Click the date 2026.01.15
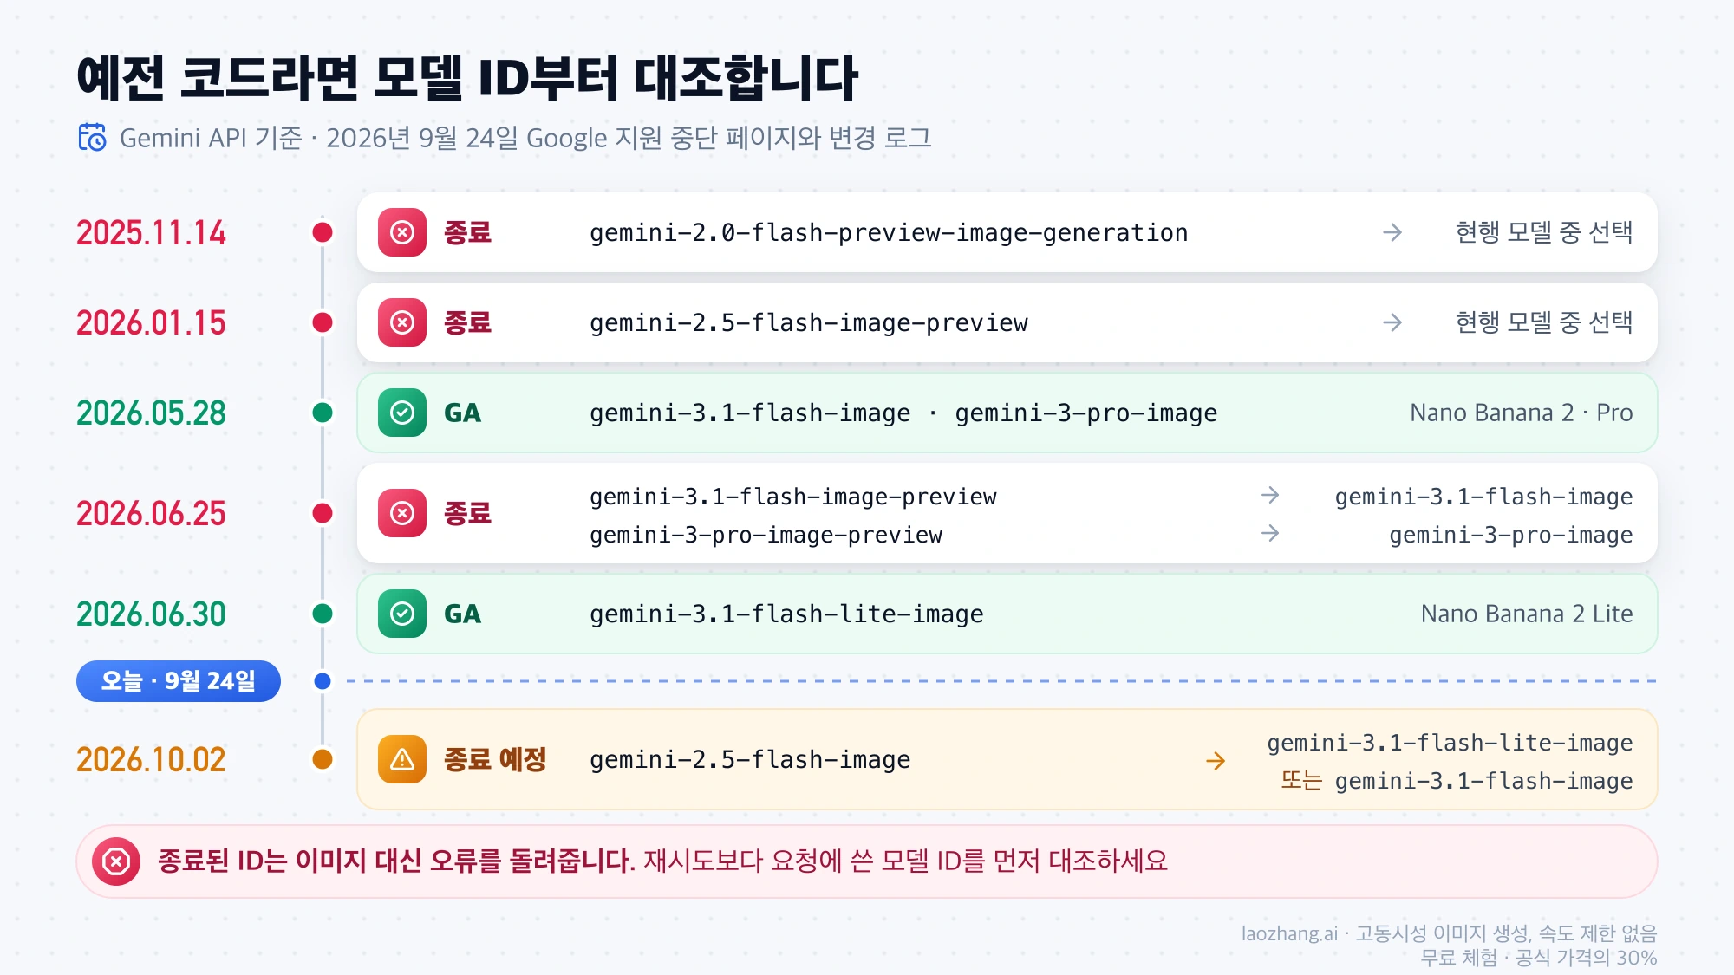Image resolution: width=1734 pixels, height=975 pixels. [x=151, y=323]
